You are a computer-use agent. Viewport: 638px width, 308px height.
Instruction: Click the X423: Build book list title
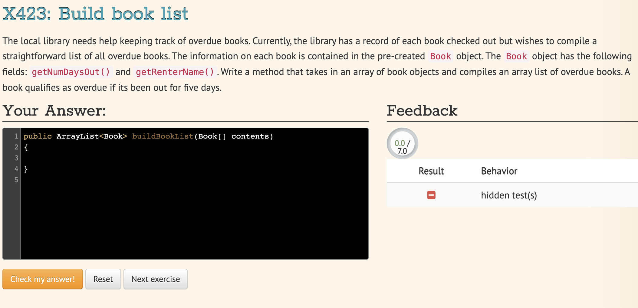click(95, 13)
